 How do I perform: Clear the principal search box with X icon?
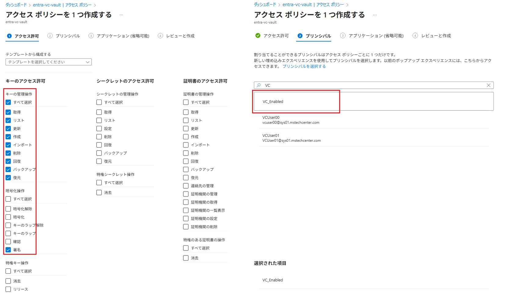(488, 85)
